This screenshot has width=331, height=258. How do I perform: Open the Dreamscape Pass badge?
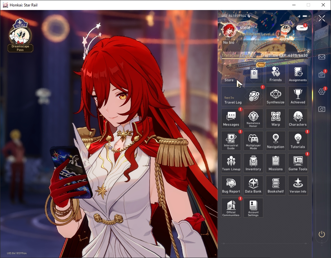click(20, 35)
